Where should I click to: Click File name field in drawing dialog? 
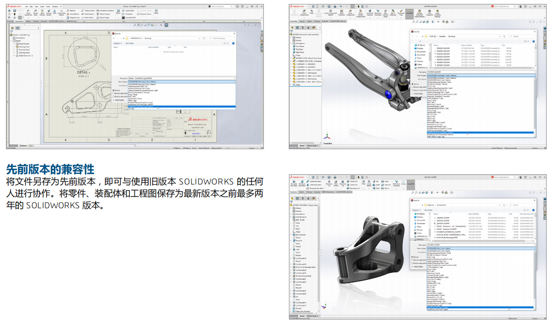pos(181,78)
